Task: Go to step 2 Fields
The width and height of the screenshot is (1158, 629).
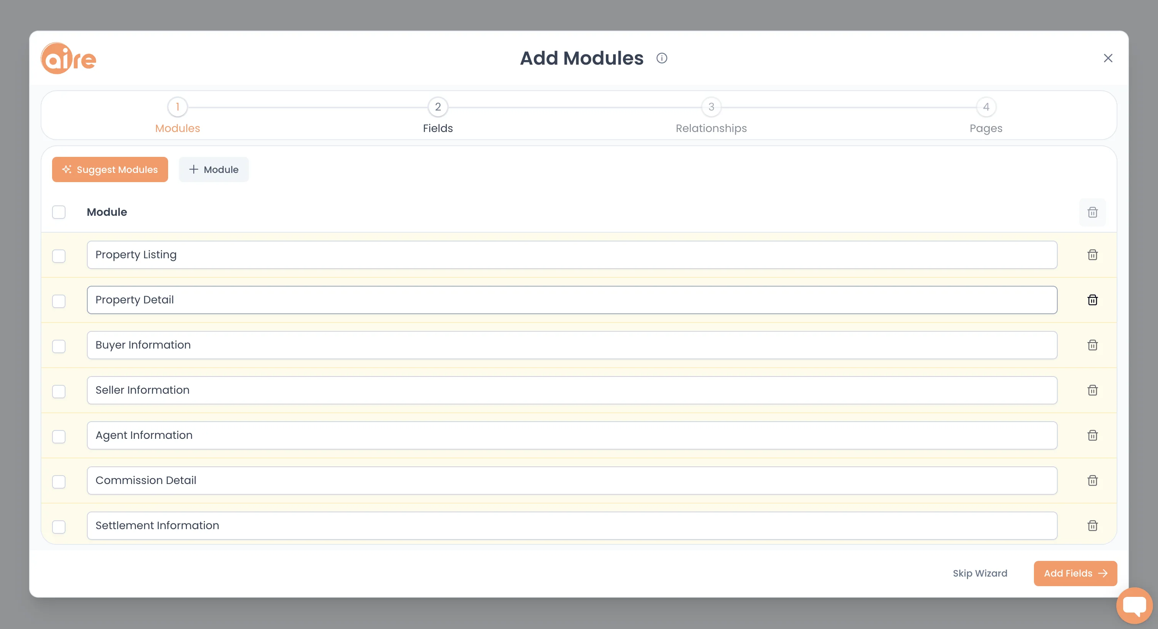Action: 438,116
